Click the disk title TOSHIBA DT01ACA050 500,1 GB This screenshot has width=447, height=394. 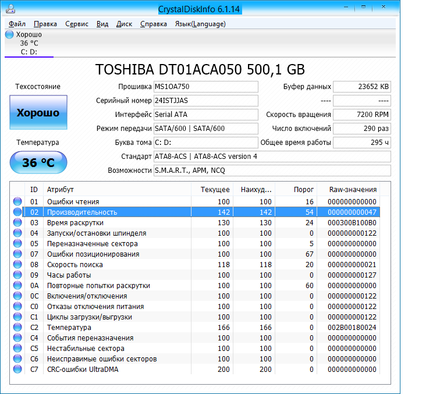coord(200,69)
